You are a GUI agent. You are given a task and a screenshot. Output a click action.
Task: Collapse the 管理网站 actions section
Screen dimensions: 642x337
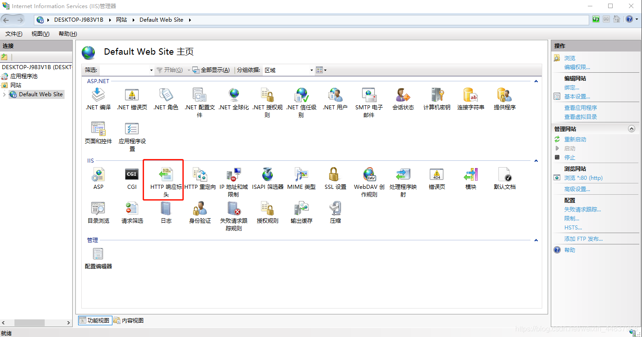point(632,129)
